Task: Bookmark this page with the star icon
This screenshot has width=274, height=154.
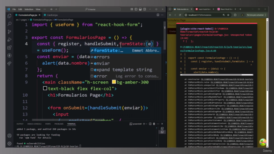Action: pyautogui.click(x=228, y=15)
